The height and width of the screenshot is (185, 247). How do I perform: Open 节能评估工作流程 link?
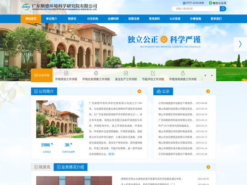click(x=153, y=79)
